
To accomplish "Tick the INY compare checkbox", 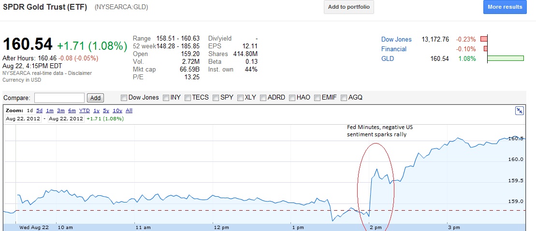I will point(166,98).
